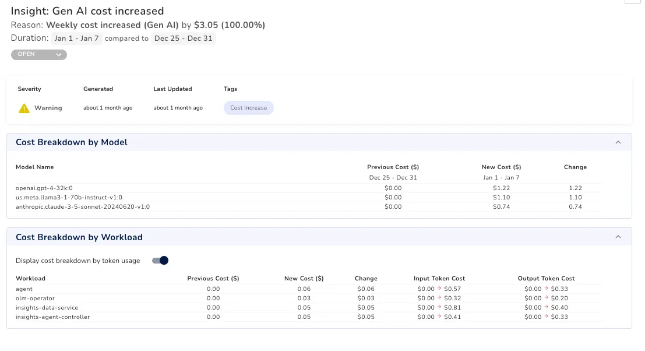Click the Change column header in model table
Screen dimensions: 645x351
coord(575,167)
